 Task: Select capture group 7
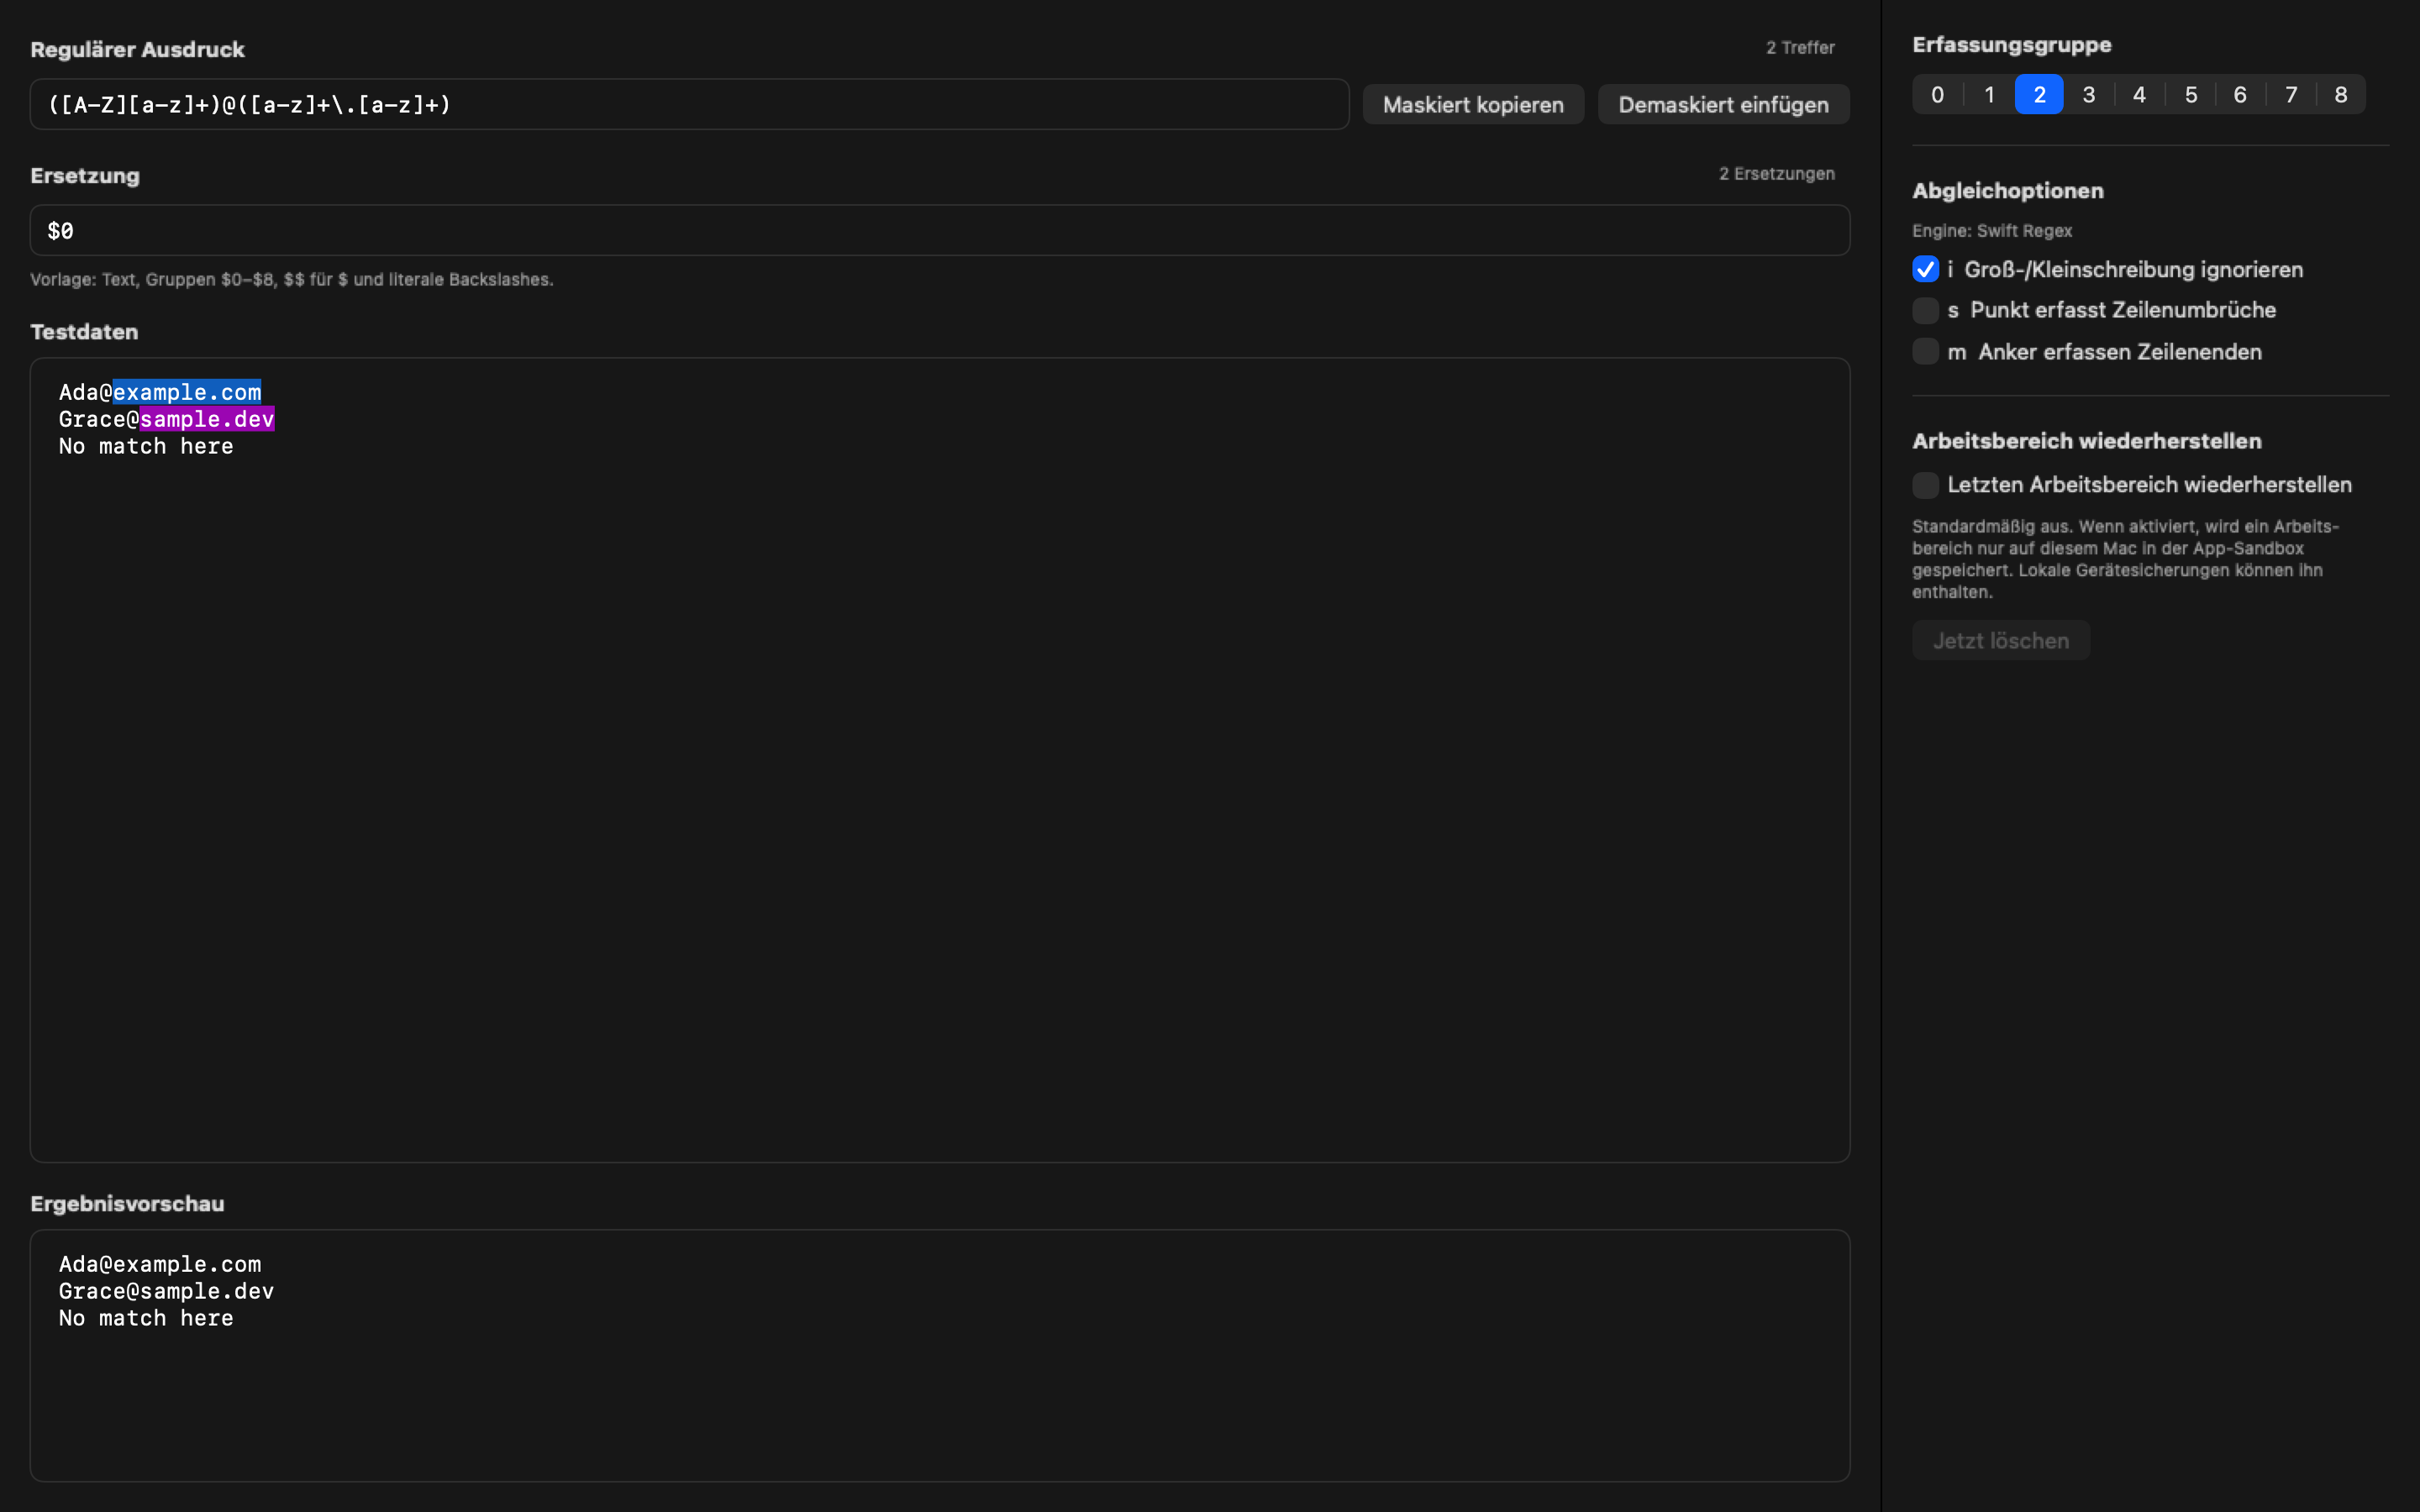tap(2291, 94)
